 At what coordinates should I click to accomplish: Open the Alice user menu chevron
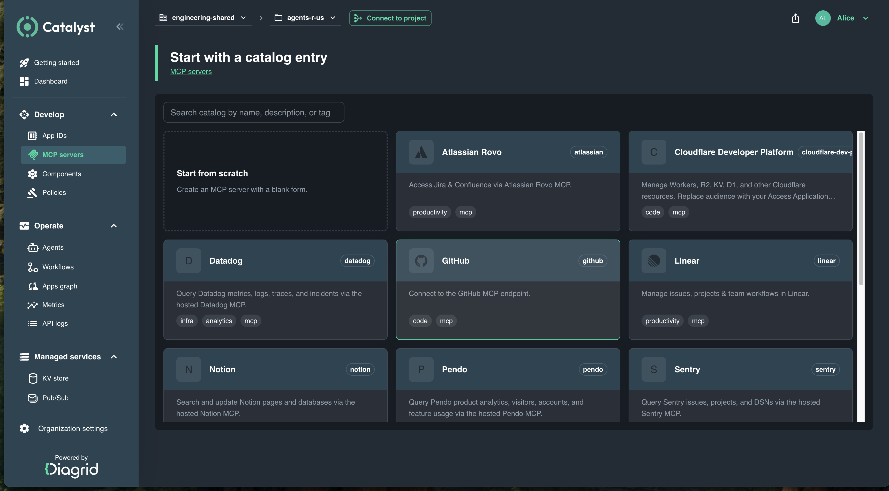tap(865, 18)
